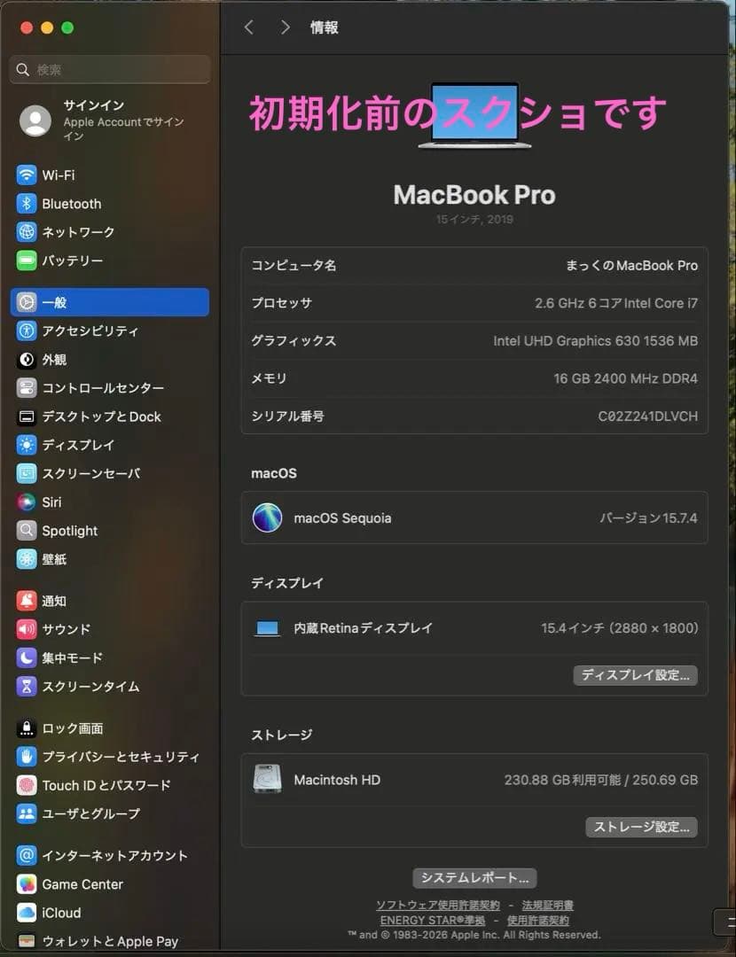Open 壁紙 wallpaper icon
Image resolution: width=736 pixels, height=957 pixels.
(27, 559)
